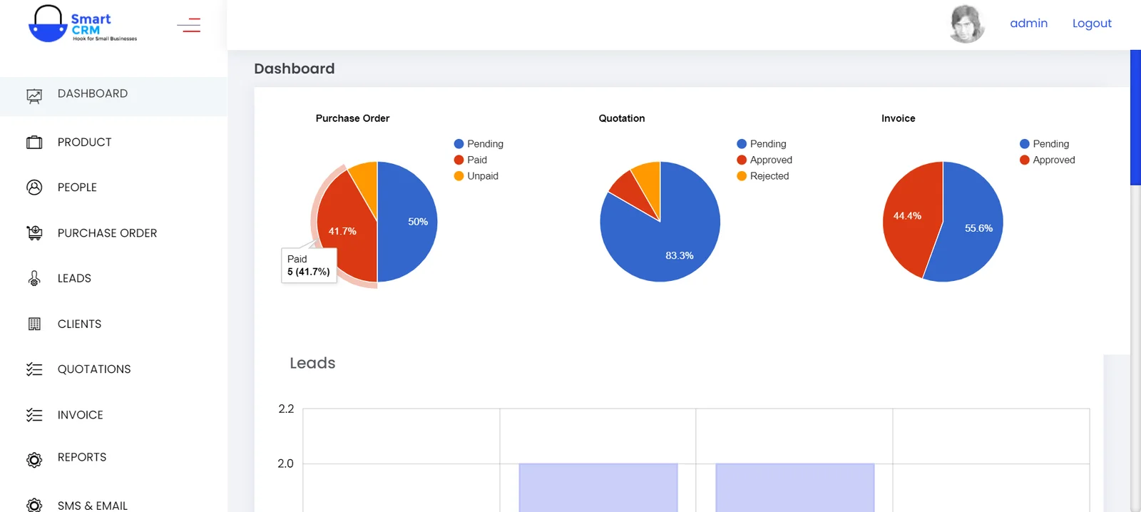Click the Quotations checklist icon
The width and height of the screenshot is (1141, 512).
point(34,369)
